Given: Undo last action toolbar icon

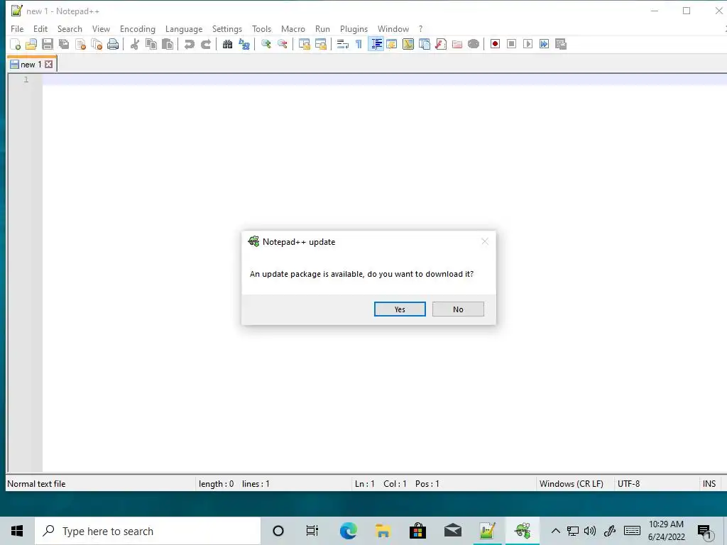Looking at the screenshot, I should [189, 44].
